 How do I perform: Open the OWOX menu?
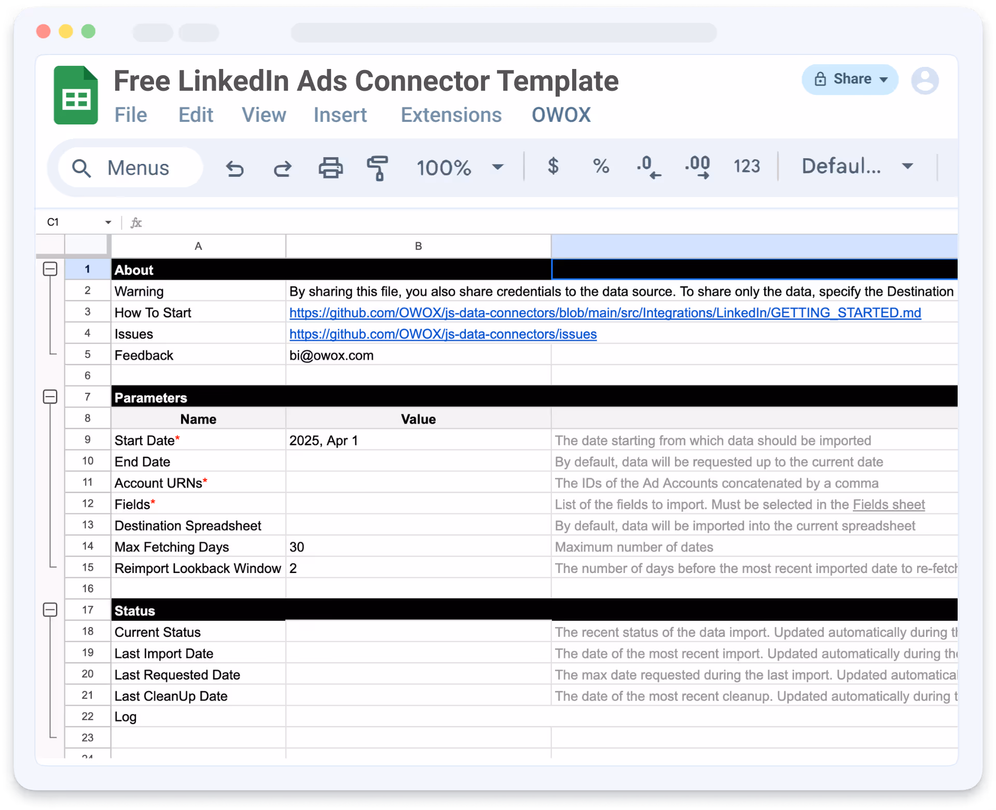[561, 115]
